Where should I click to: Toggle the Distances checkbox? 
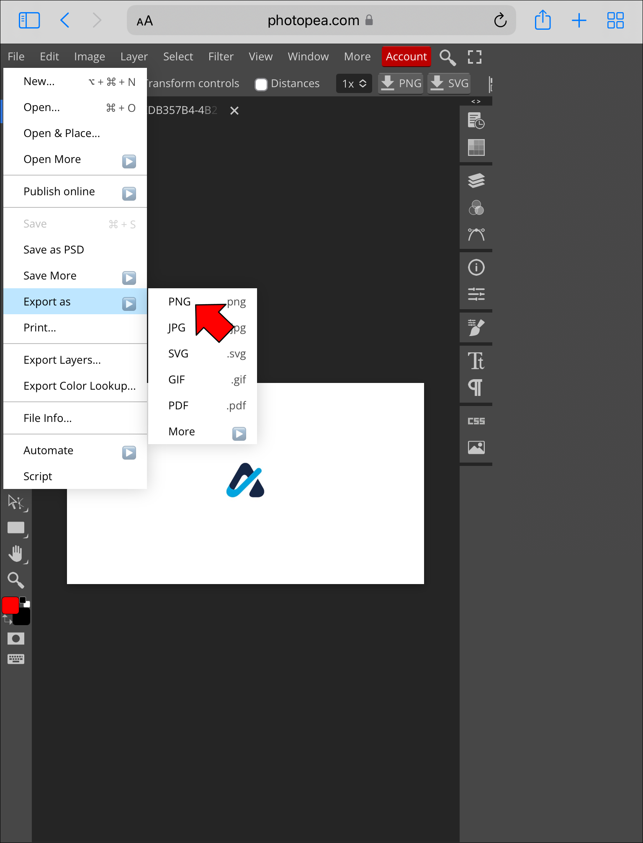click(x=261, y=84)
